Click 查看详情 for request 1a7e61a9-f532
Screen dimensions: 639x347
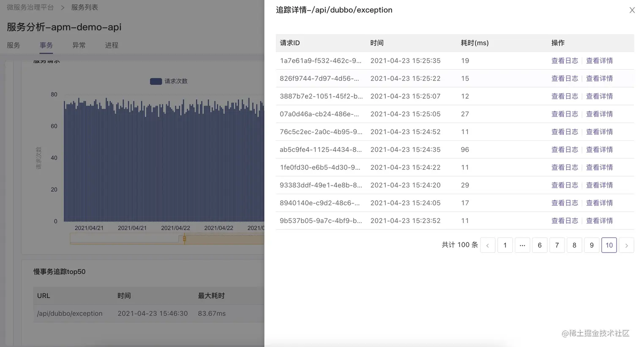[x=599, y=61]
